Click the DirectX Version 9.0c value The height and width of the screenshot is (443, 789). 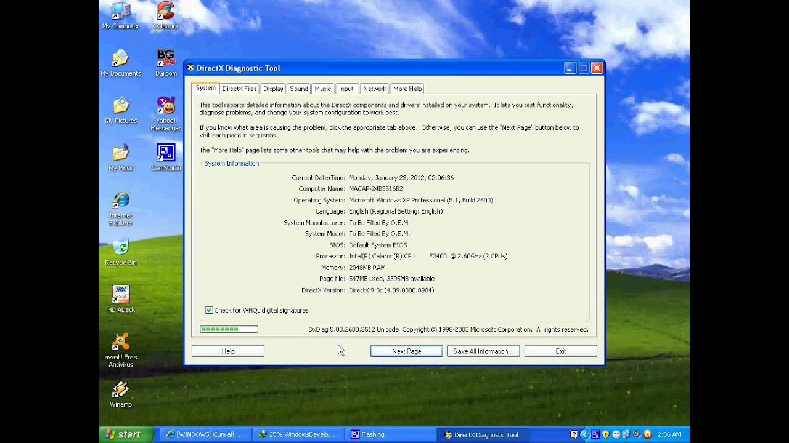pyautogui.click(x=391, y=290)
